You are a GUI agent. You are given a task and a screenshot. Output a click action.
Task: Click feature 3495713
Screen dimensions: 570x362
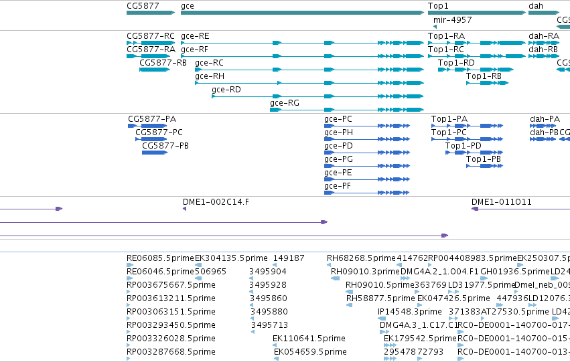click(x=269, y=325)
